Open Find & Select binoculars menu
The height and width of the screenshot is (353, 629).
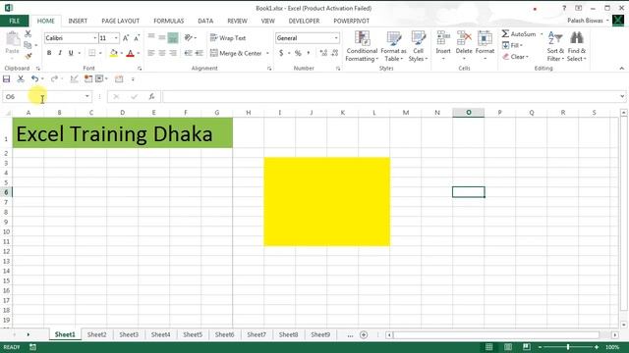(x=577, y=46)
